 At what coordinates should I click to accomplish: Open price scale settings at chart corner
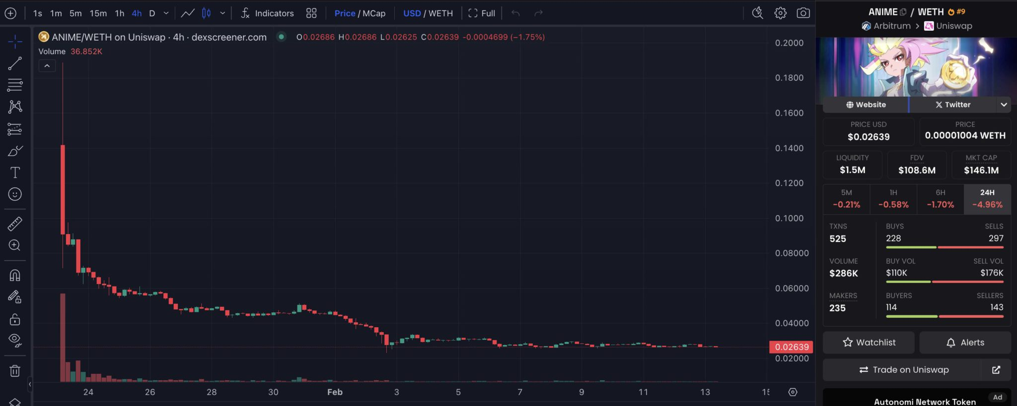pyautogui.click(x=793, y=392)
